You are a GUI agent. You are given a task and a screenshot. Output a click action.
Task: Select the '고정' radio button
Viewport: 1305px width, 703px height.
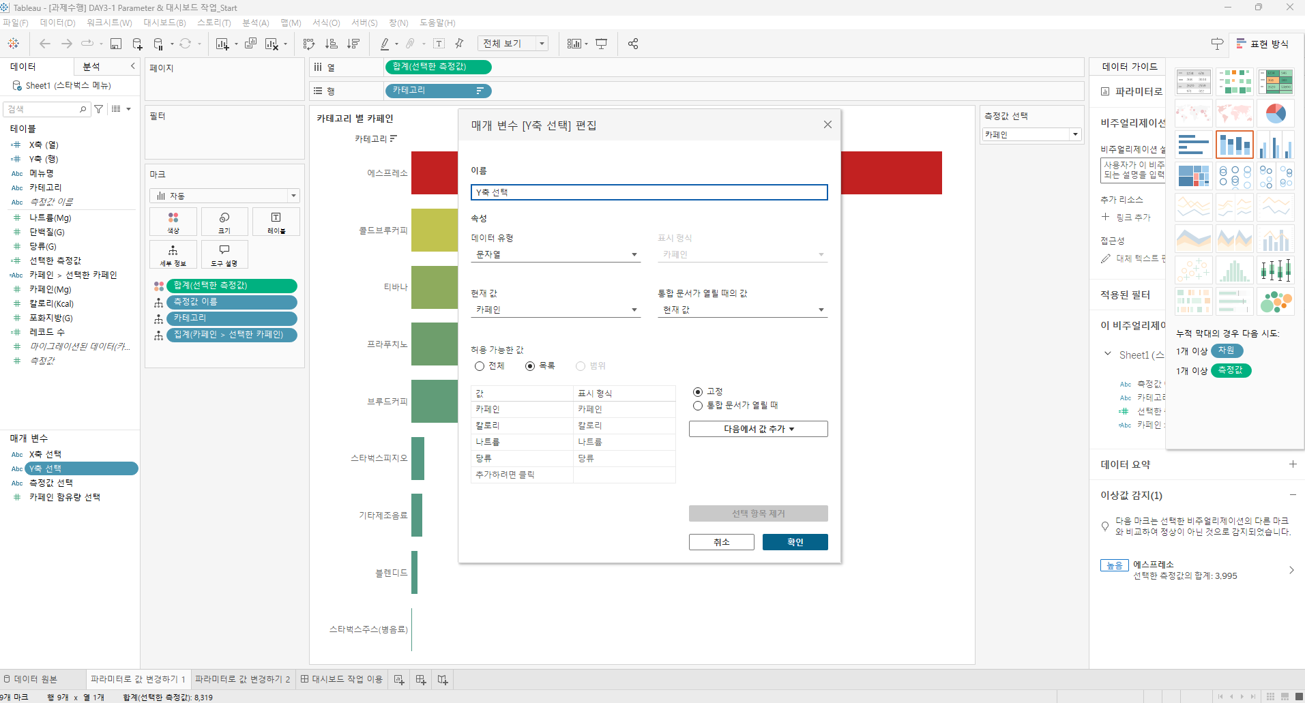click(x=698, y=391)
